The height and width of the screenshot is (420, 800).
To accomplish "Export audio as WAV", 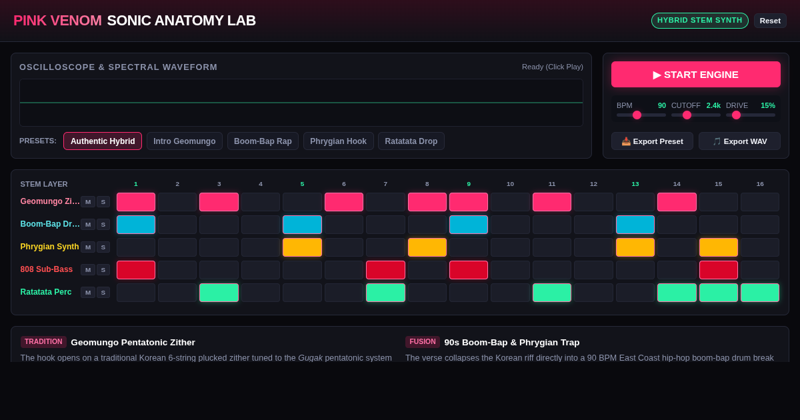I will coord(739,141).
